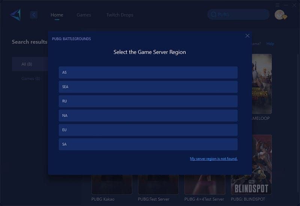Open the Twitch Drops tab

point(120,15)
